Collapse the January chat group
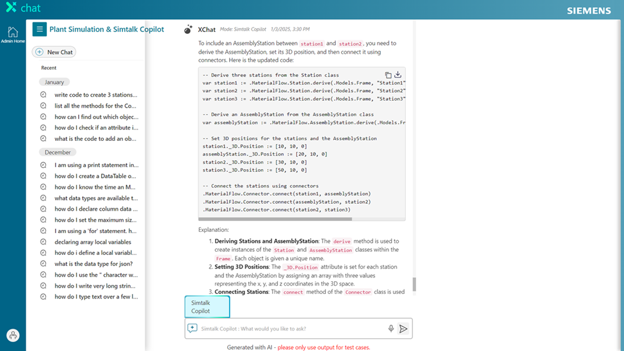The width and height of the screenshot is (624, 351). click(54, 82)
